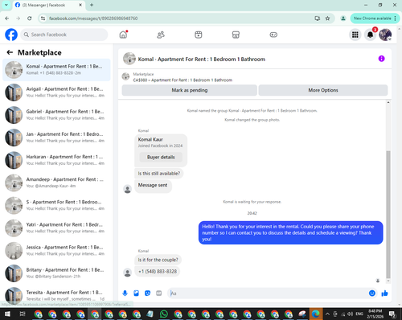The image size is (402, 320).
Task: Open the account profile picture menu
Action: coord(385,35)
